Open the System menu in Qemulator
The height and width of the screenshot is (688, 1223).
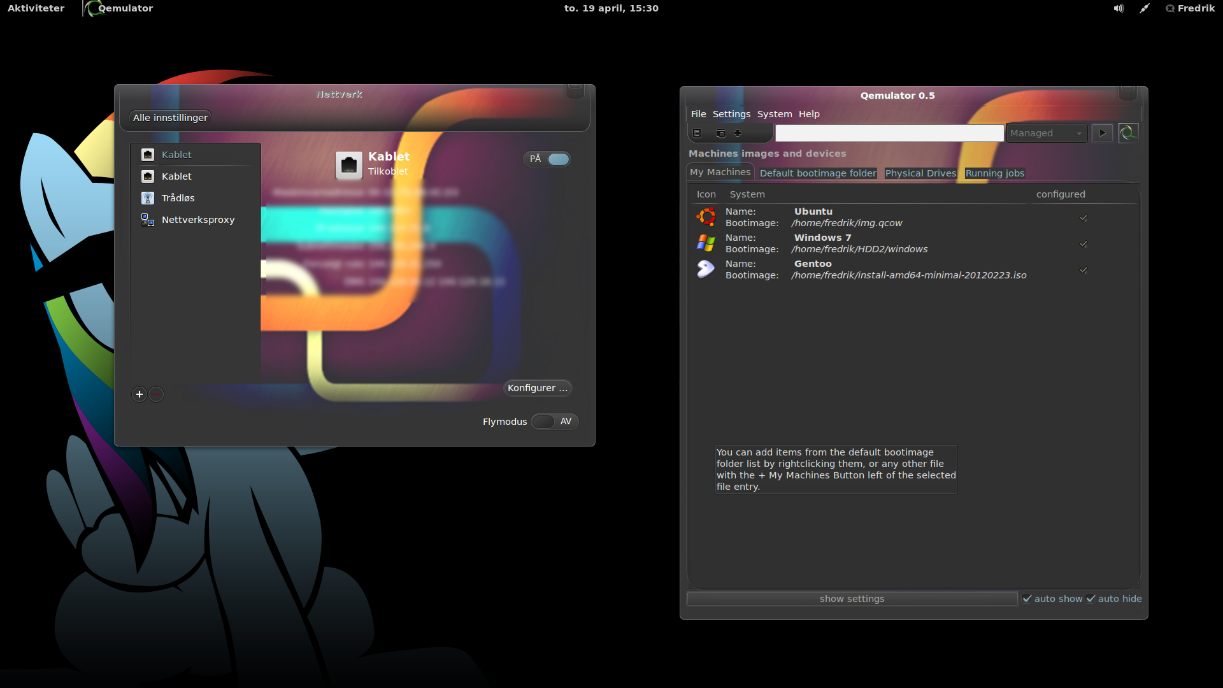pyautogui.click(x=775, y=114)
